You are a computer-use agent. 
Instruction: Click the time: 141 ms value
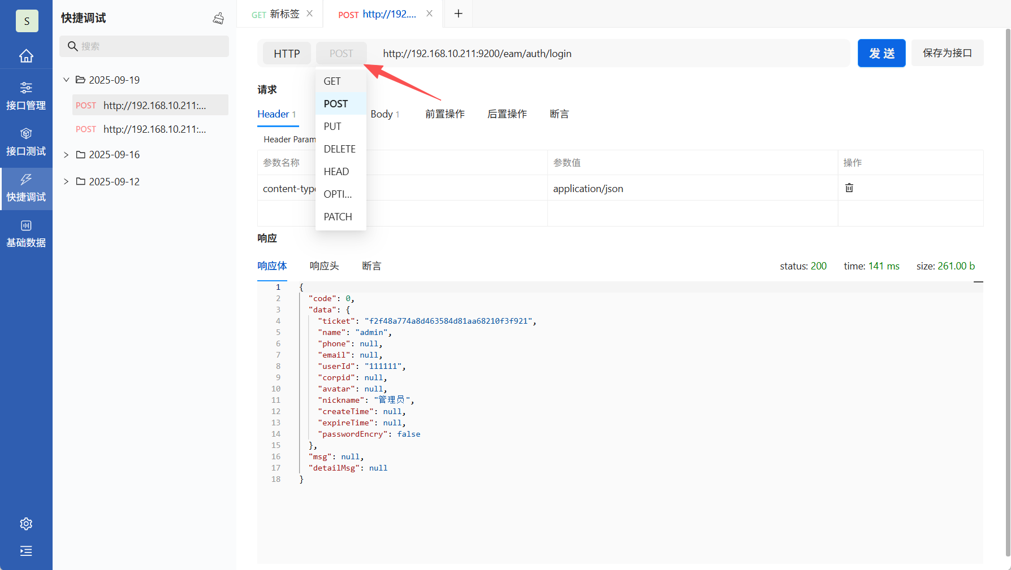[x=871, y=266]
